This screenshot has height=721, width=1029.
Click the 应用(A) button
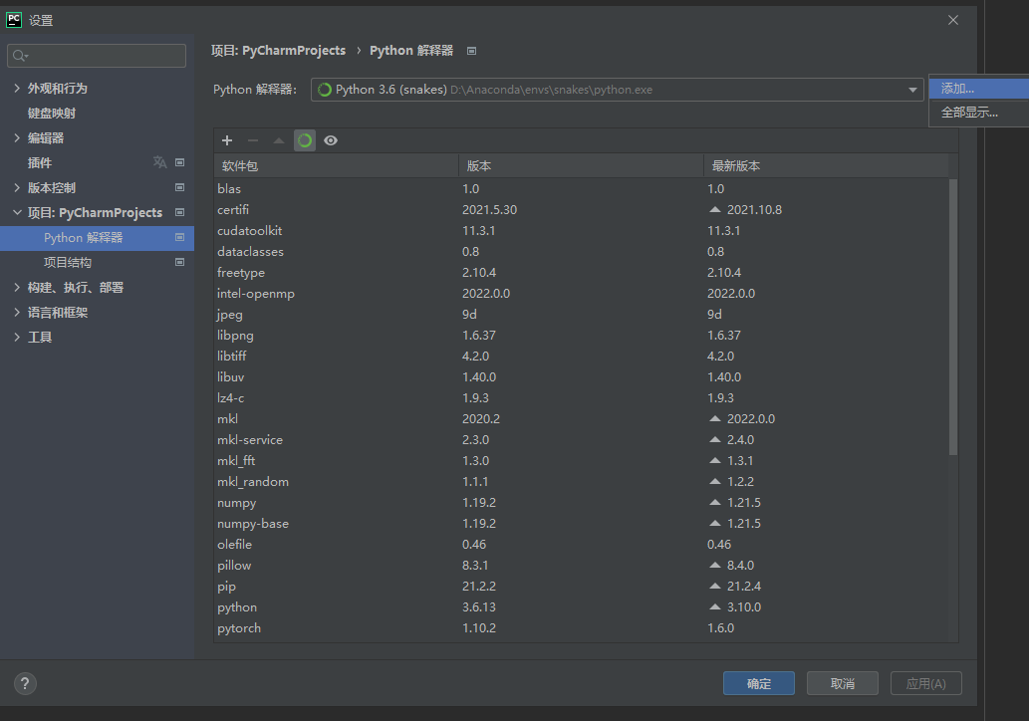tap(925, 683)
